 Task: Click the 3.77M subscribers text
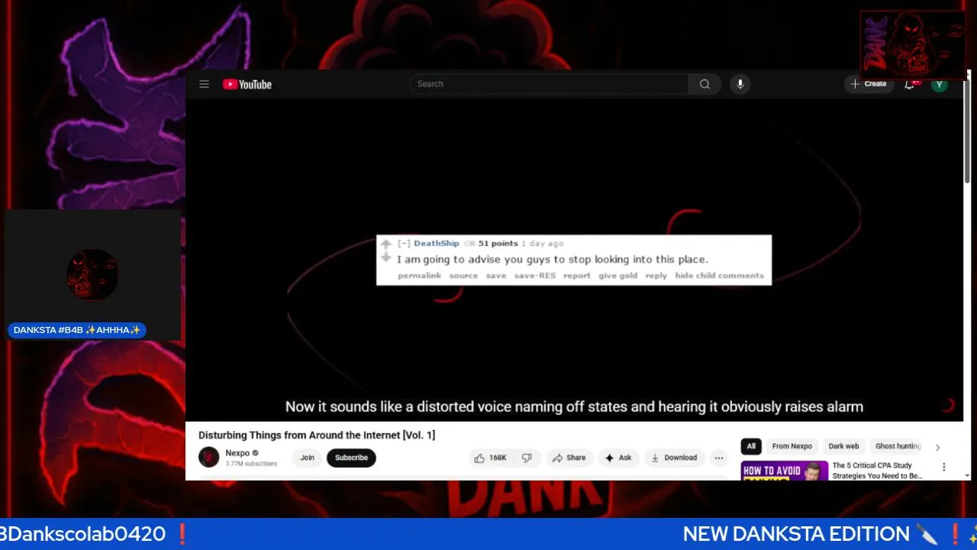(251, 464)
